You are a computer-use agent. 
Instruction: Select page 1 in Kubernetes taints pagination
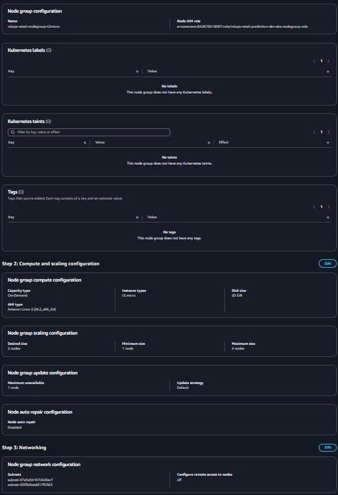point(321,132)
